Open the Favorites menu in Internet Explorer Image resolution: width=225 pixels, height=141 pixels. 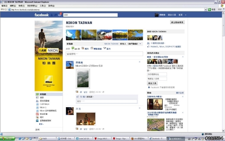click(x=32, y=6)
